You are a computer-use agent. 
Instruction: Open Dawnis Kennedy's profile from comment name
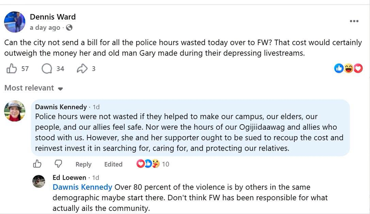pyautogui.click(x=61, y=107)
